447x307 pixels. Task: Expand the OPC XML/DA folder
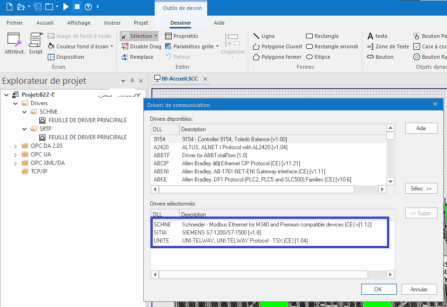point(16,163)
